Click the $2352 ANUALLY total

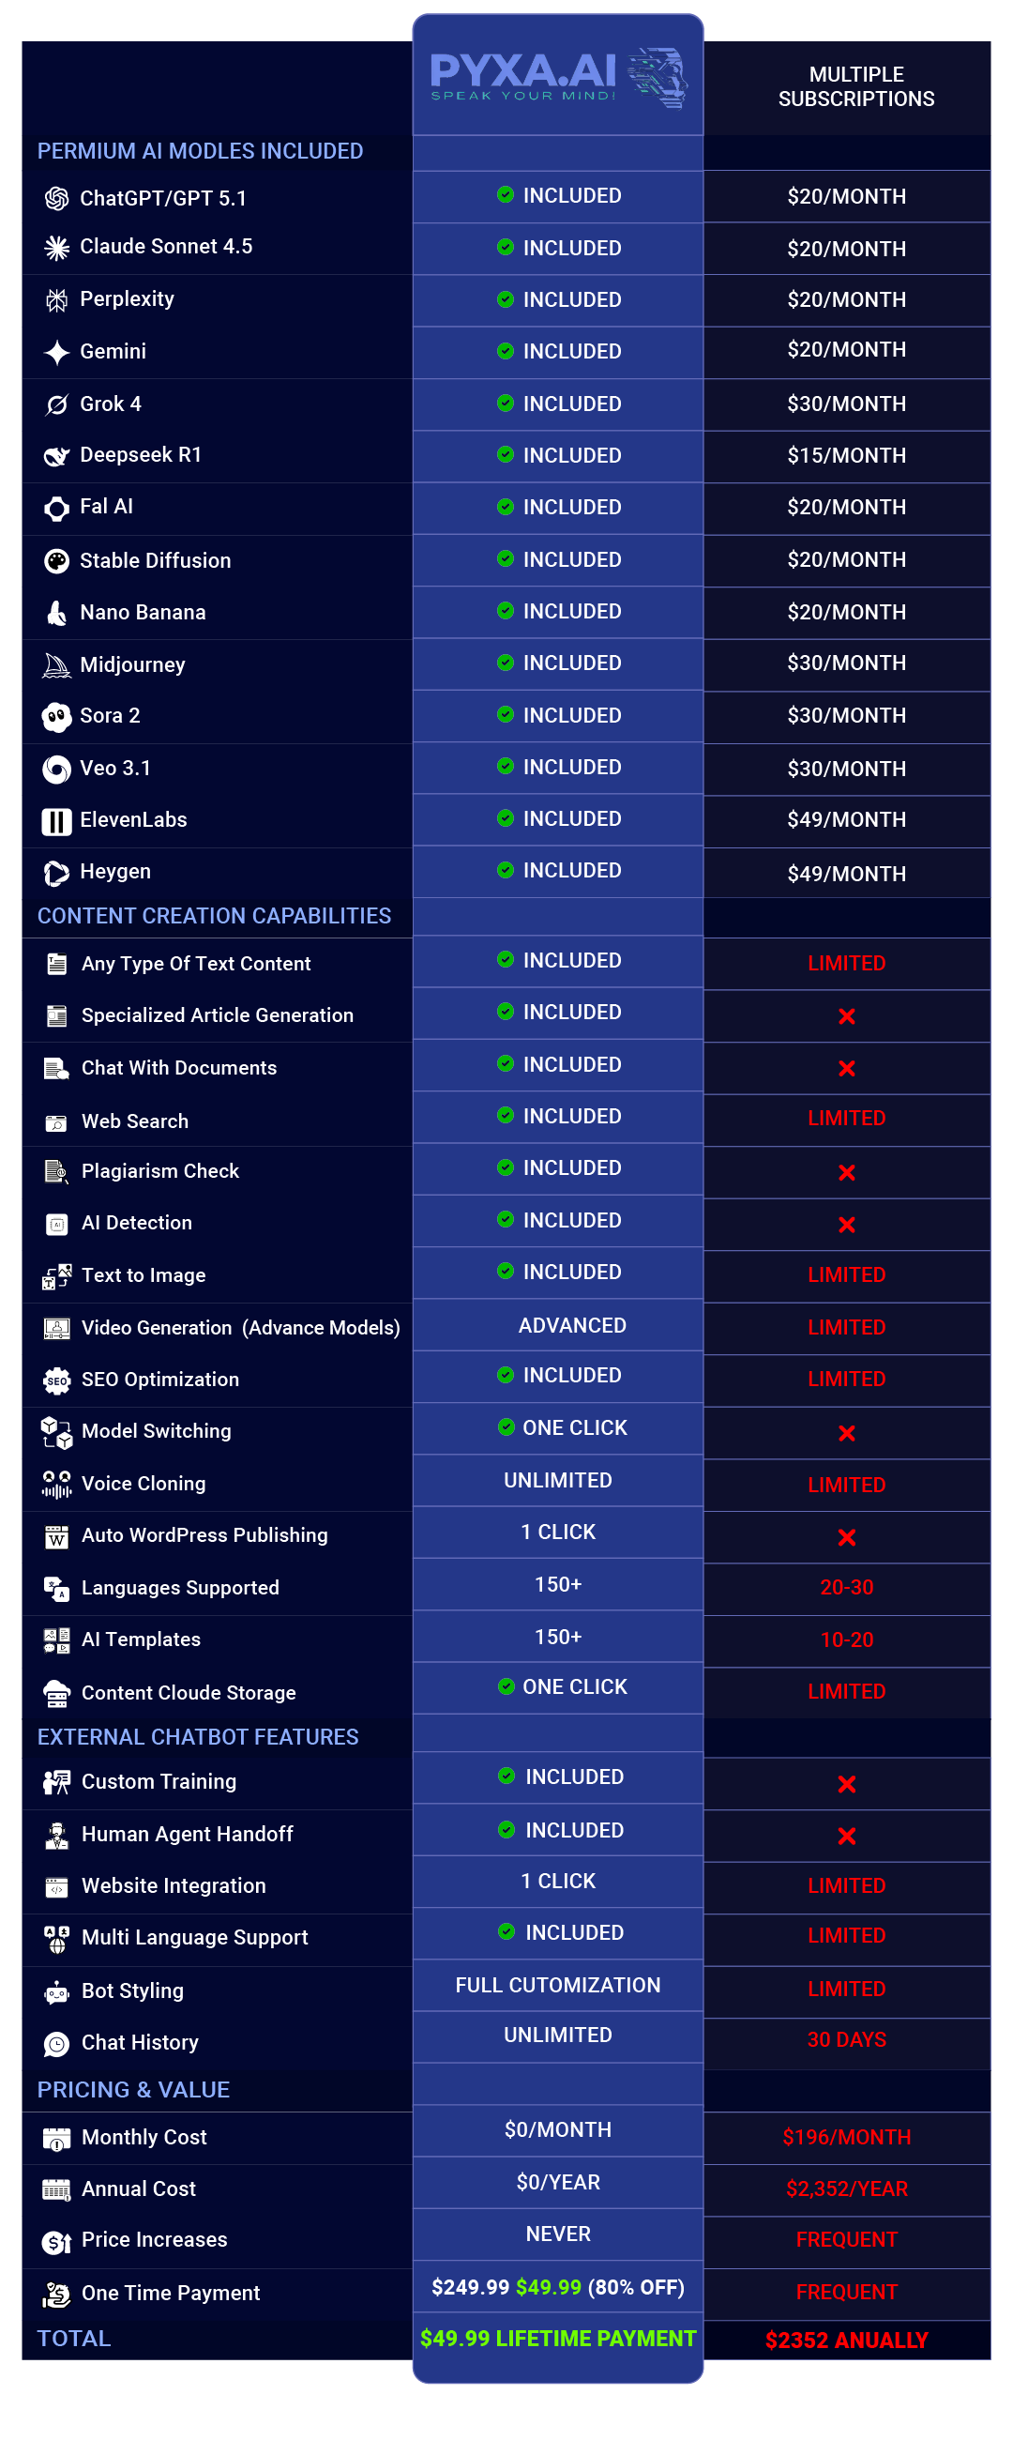(x=846, y=2341)
